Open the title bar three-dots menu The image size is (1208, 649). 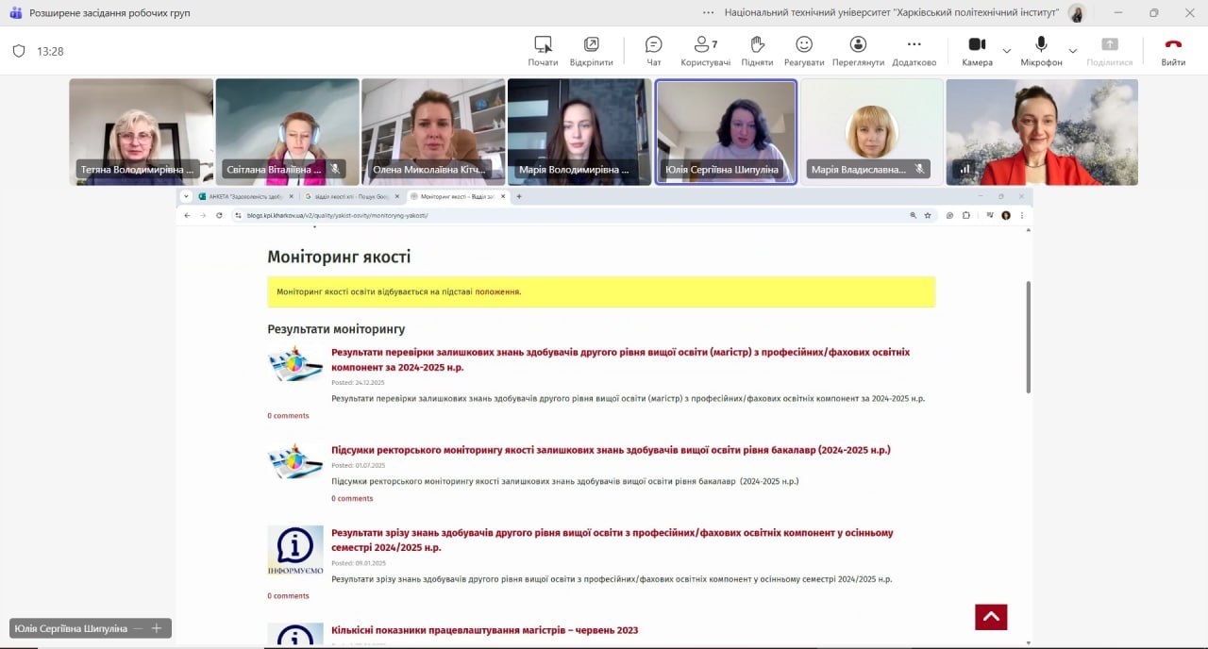[709, 13]
